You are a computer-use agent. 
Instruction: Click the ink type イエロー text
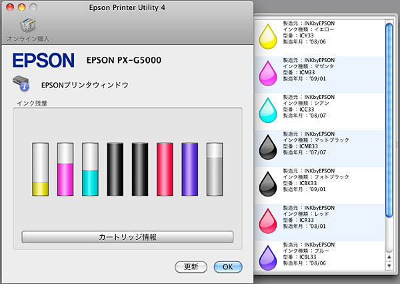324,29
